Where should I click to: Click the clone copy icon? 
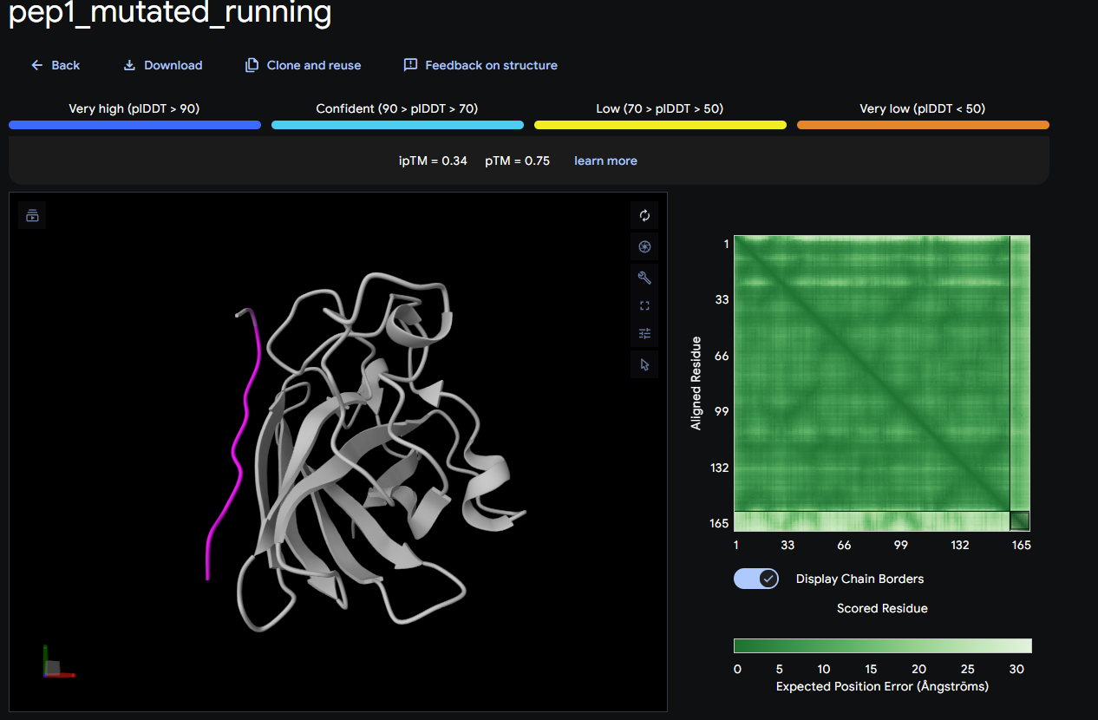[x=252, y=65]
